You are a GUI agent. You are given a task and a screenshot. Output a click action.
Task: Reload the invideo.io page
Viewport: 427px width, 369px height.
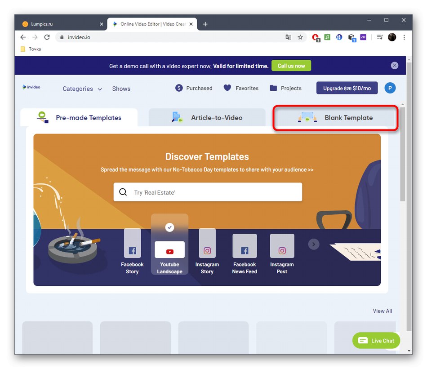[47, 37]
